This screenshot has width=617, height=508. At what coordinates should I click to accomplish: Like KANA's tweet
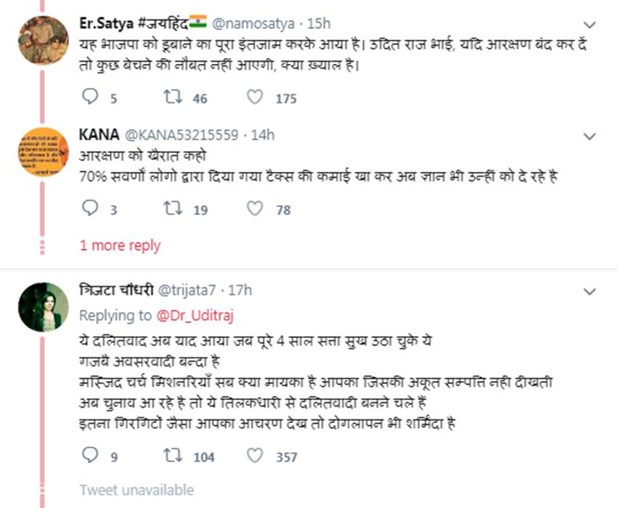coord(255,209)
